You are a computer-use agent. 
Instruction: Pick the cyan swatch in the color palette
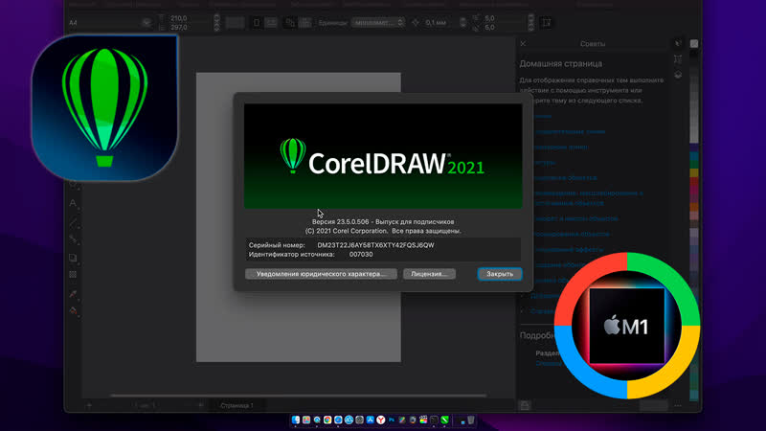[694, 156]
